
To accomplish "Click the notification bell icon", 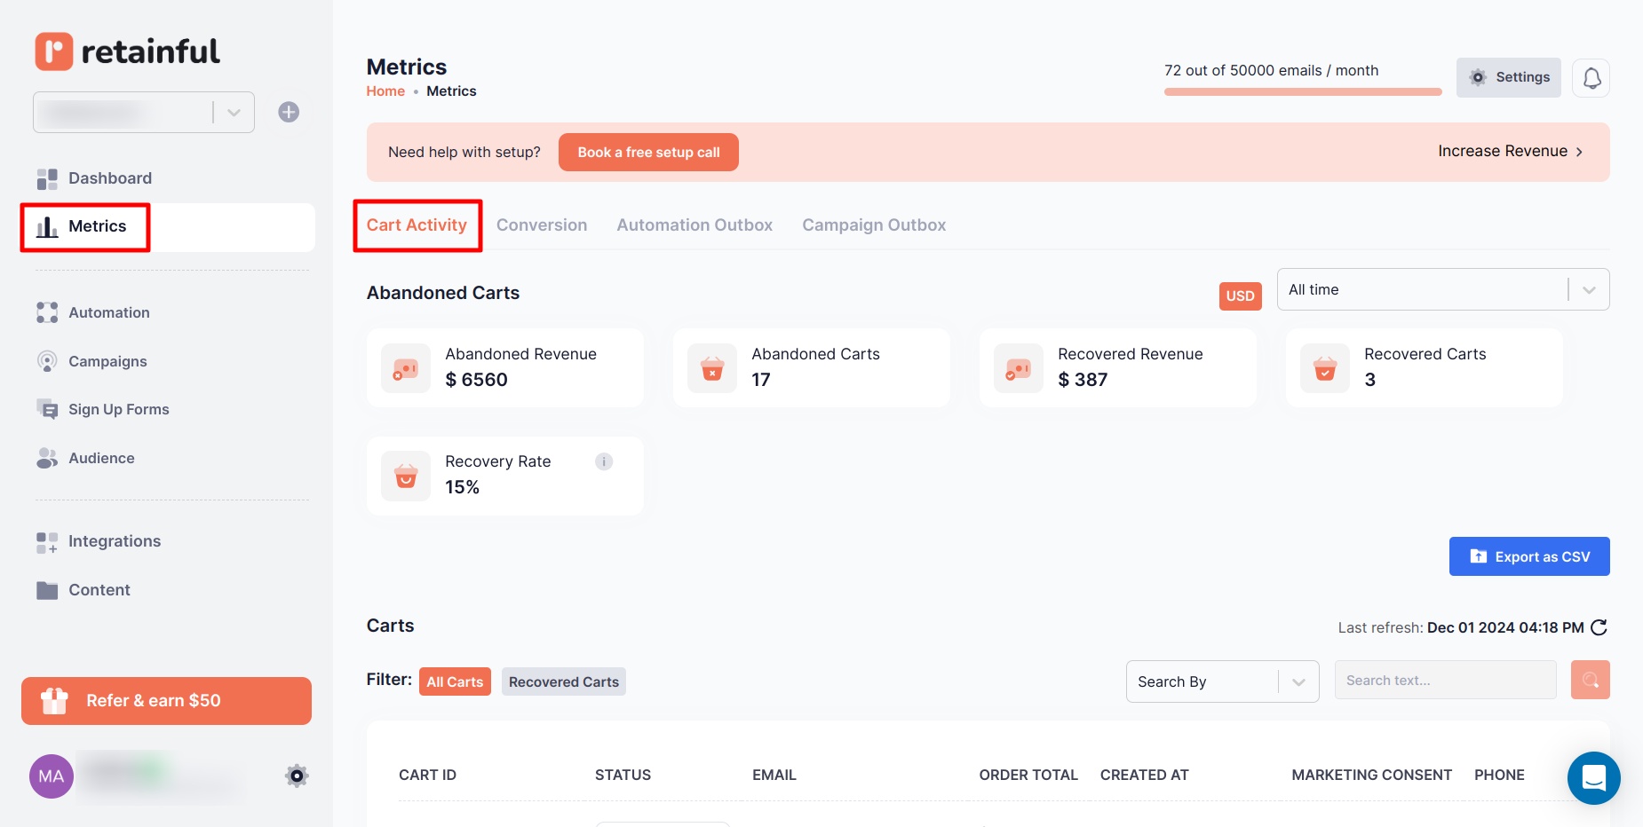I will (x=1591, y=78).
